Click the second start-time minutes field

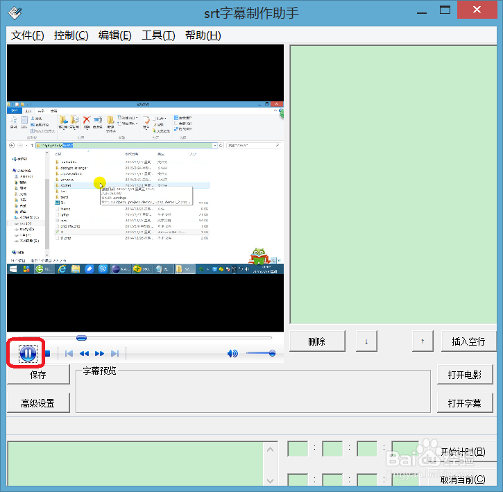332,449
